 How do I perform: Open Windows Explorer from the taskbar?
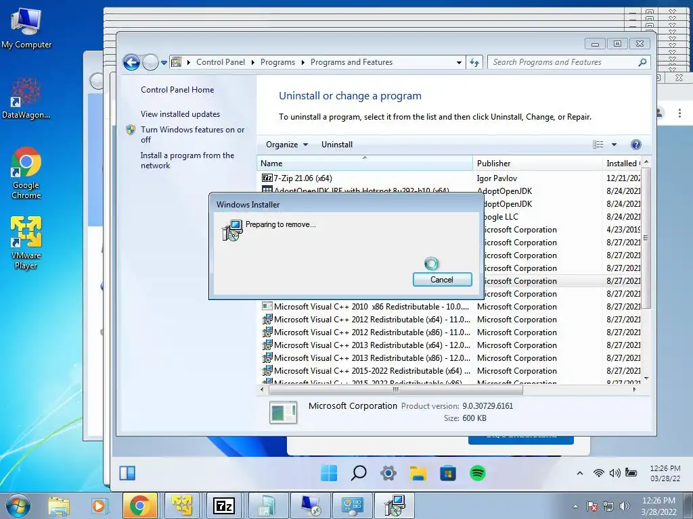59,506
